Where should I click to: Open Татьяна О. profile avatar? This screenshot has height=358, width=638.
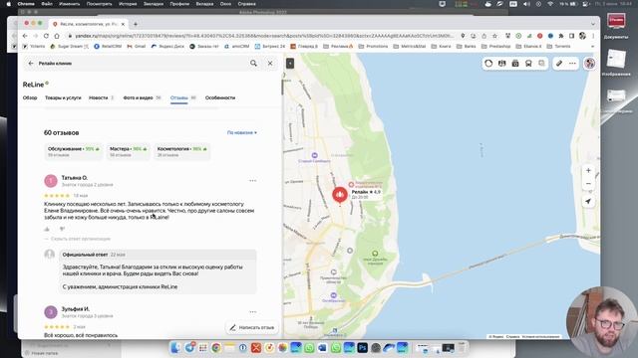coord(51,181)
